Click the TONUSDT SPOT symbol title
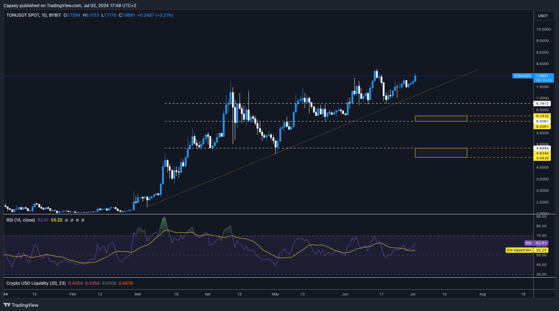This screenshot has height=311, width=559. [27, 15]
